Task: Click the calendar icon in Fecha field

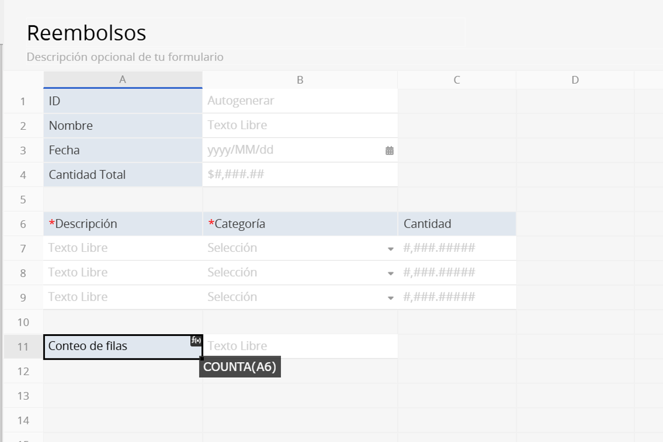Action: pyautogui.click(x=389, y=151)
